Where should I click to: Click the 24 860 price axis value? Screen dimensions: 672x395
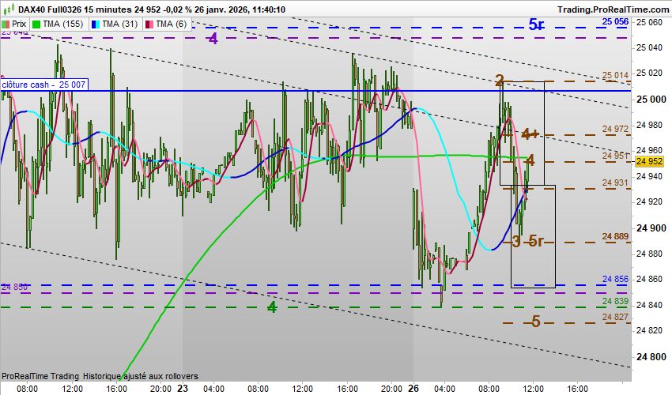(649, 280)
